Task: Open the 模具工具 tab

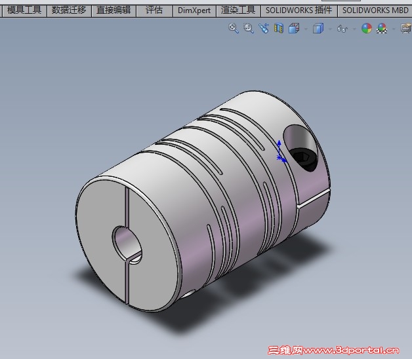Action: [x=24, y=10]
